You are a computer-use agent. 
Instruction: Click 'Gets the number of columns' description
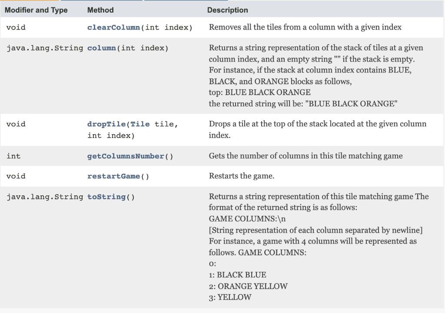tap(306, 156)
